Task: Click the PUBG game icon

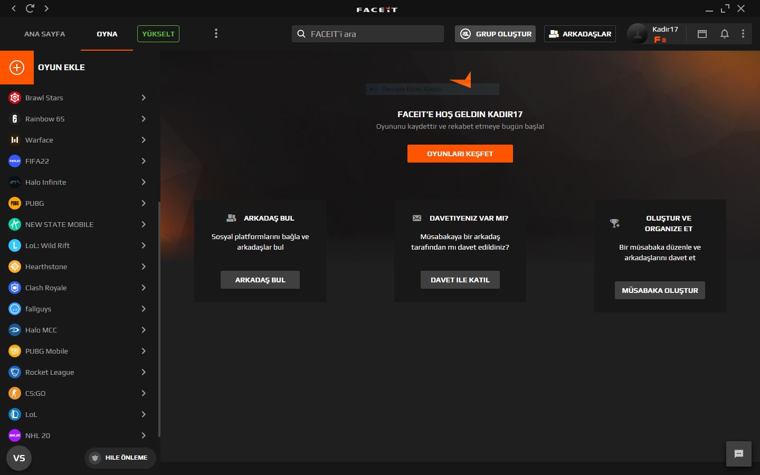Action: (x=15, y=203)
